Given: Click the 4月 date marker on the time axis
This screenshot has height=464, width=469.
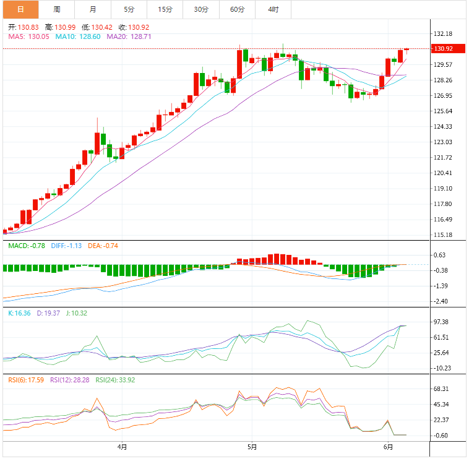Looking at the screenshot, I should click(122, 446).
